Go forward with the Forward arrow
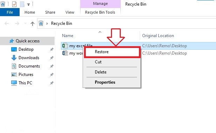Screen dimensions: 216x133 (17, 23)
